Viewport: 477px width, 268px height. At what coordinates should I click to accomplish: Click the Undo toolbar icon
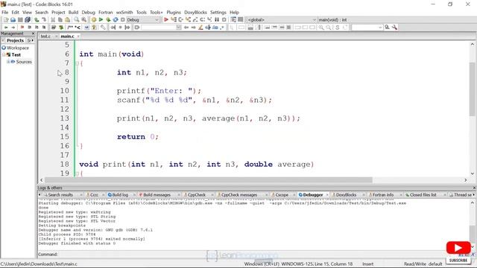(37, 20)
